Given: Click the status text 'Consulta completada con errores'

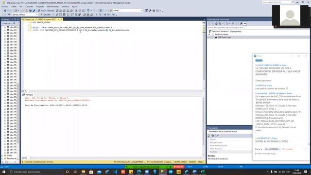Looking at the screenshot, I should coord(38,162).
